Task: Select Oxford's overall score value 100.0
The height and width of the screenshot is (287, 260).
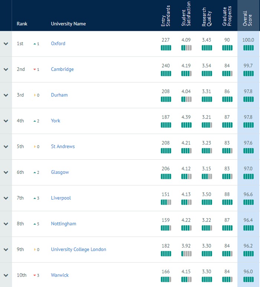Action: 248,40
